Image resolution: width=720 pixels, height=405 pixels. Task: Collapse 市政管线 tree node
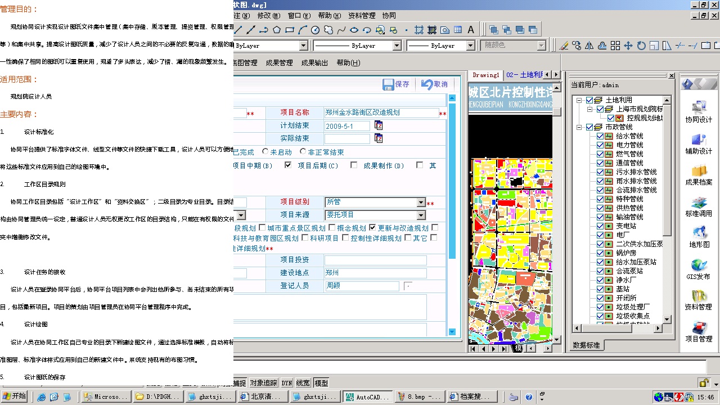[579, 127]
